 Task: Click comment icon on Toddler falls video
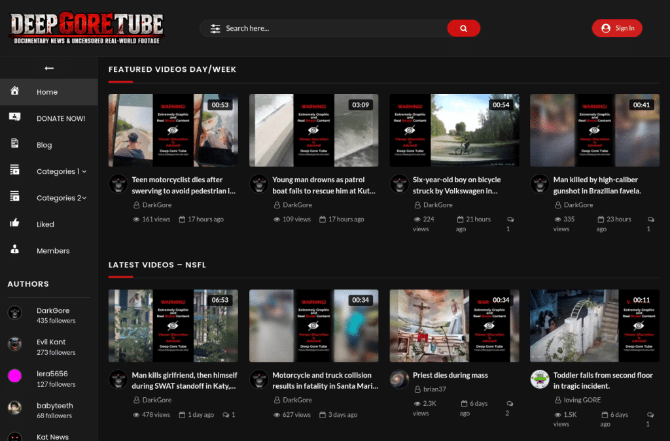(650, 415)
